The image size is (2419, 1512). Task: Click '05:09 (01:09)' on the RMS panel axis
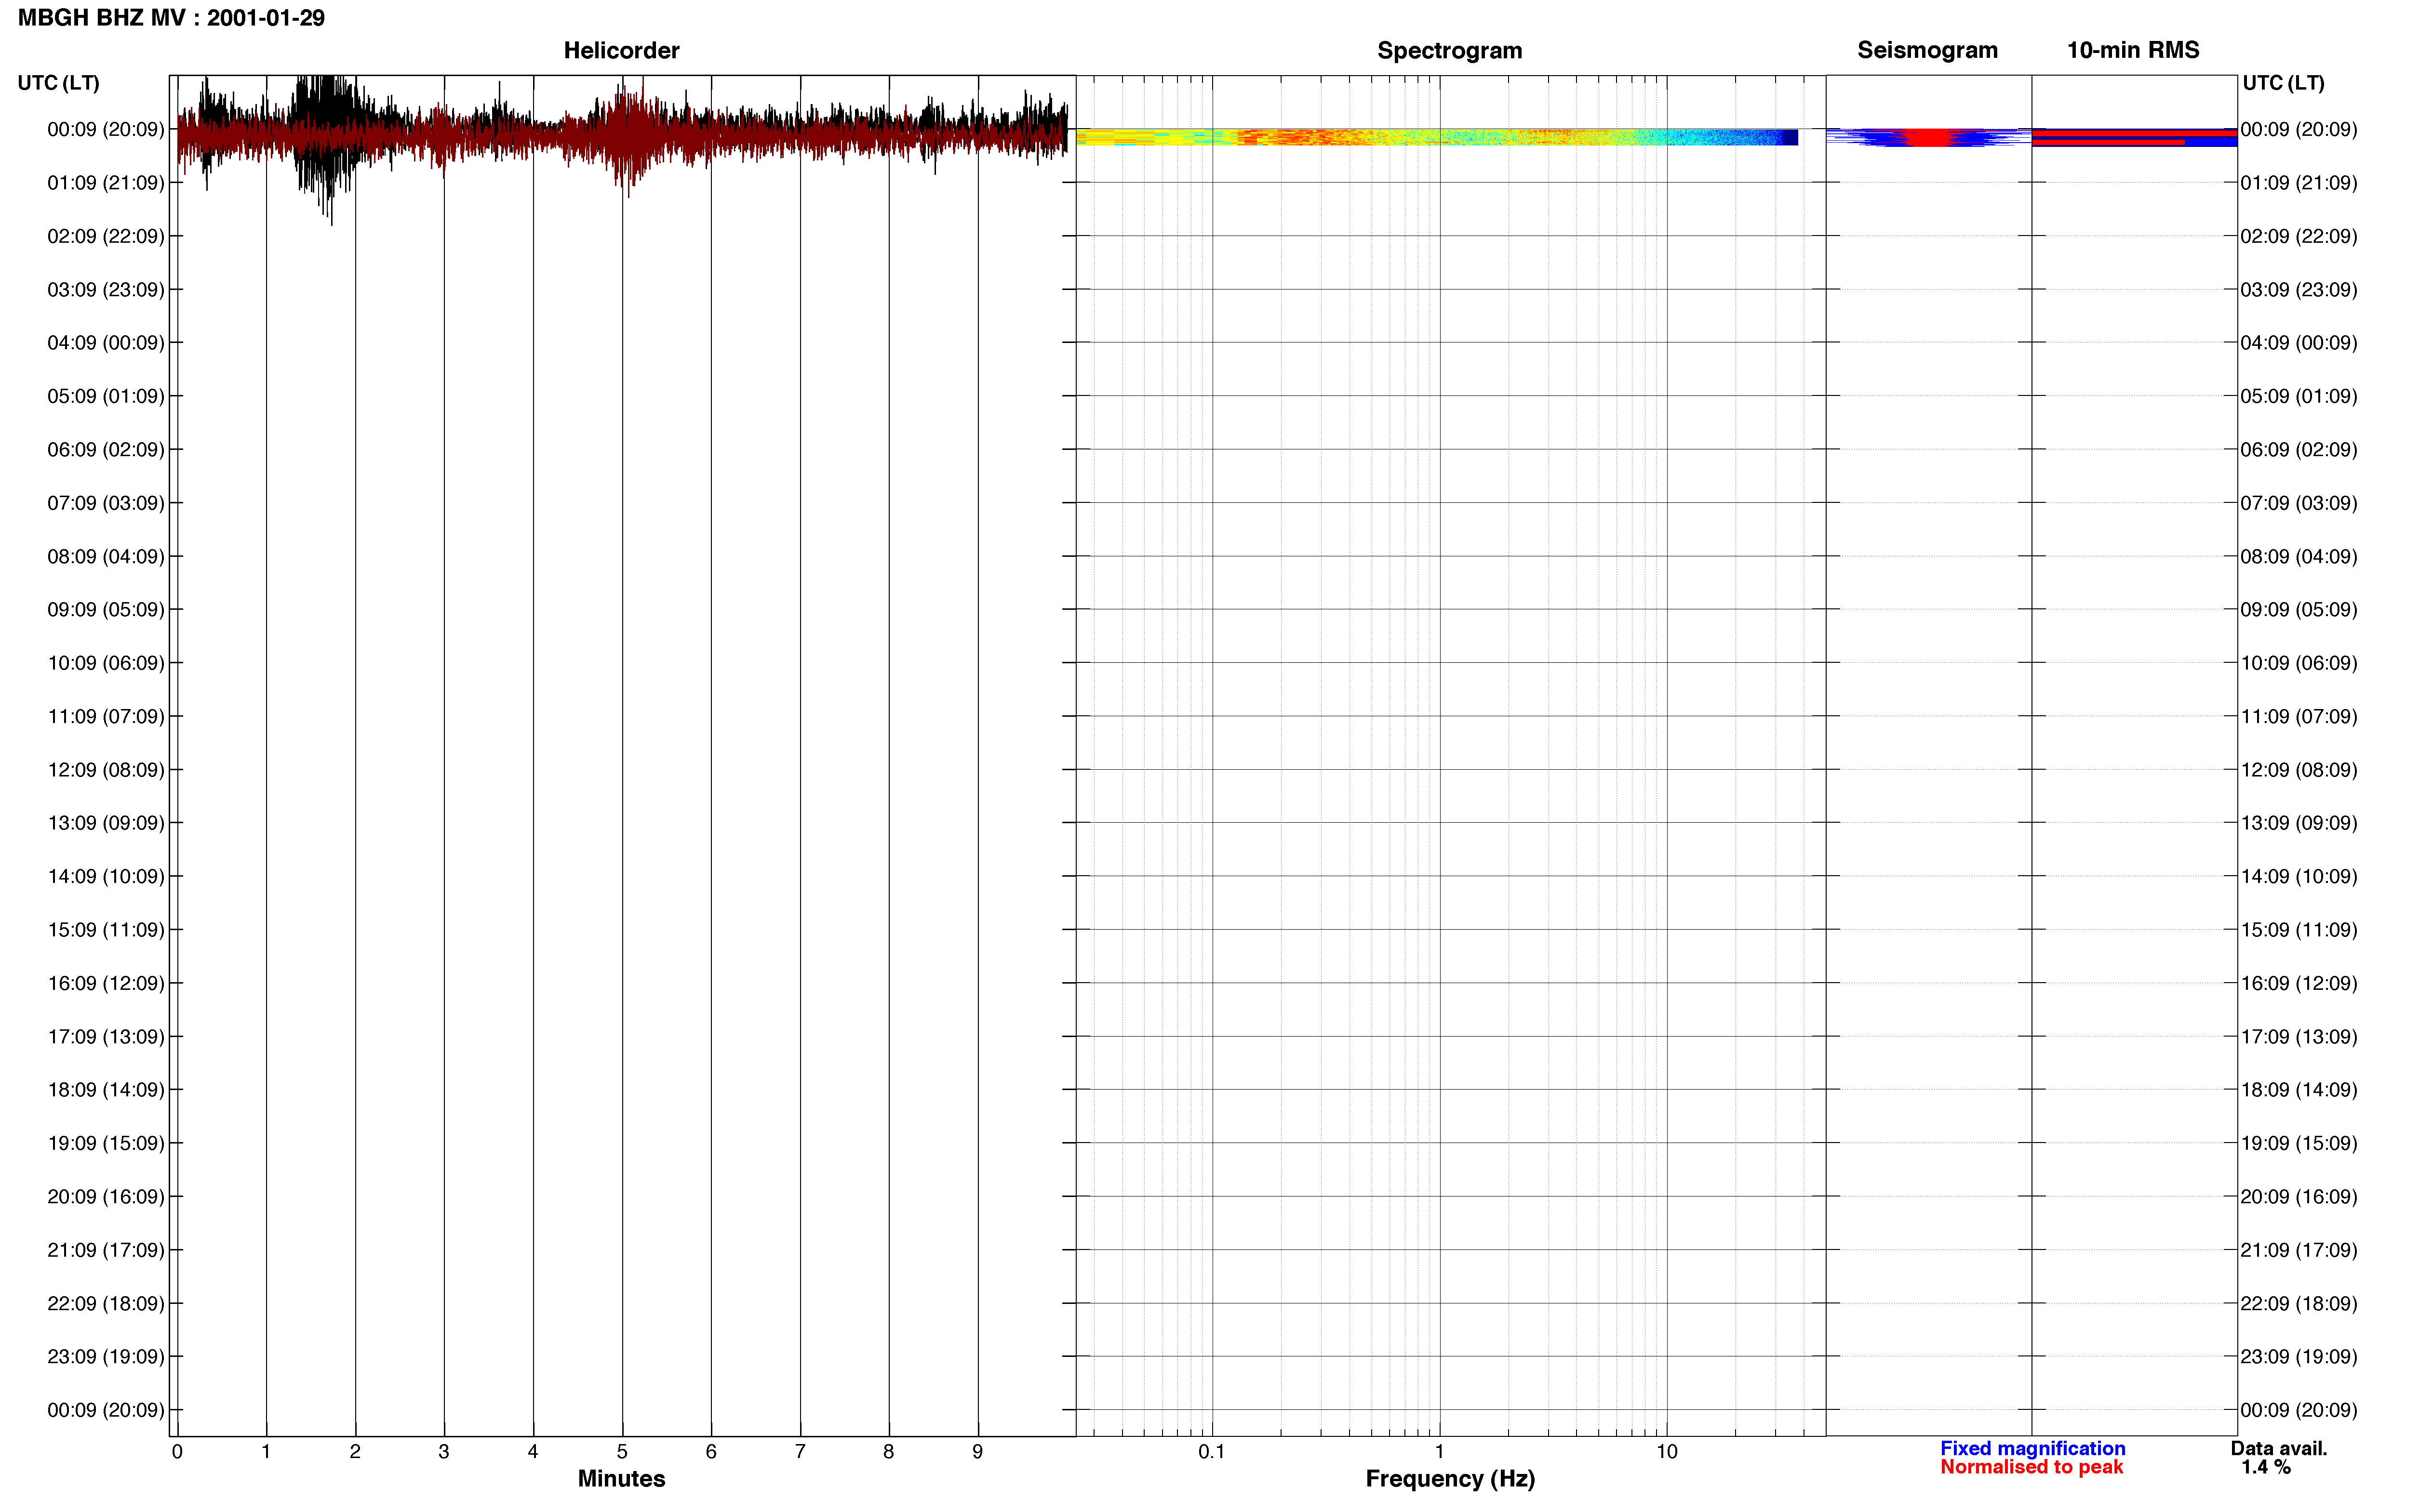click(2299, 396)
